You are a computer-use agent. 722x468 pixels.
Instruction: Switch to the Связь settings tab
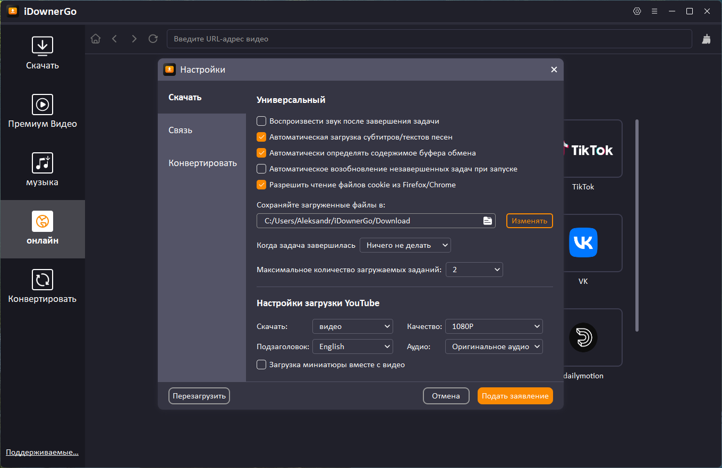point(202,130)
